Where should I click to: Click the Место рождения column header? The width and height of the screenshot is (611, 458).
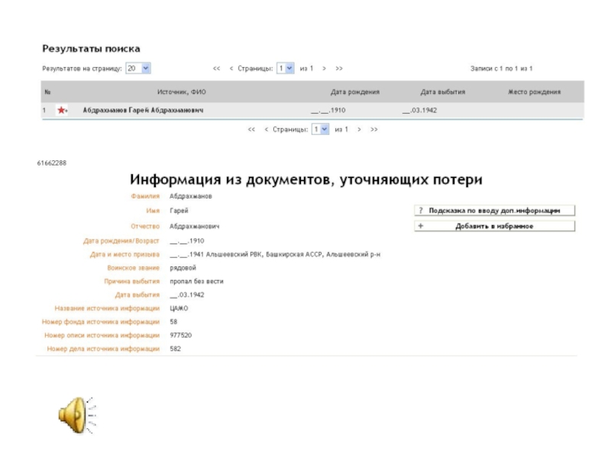pos(534,92)
